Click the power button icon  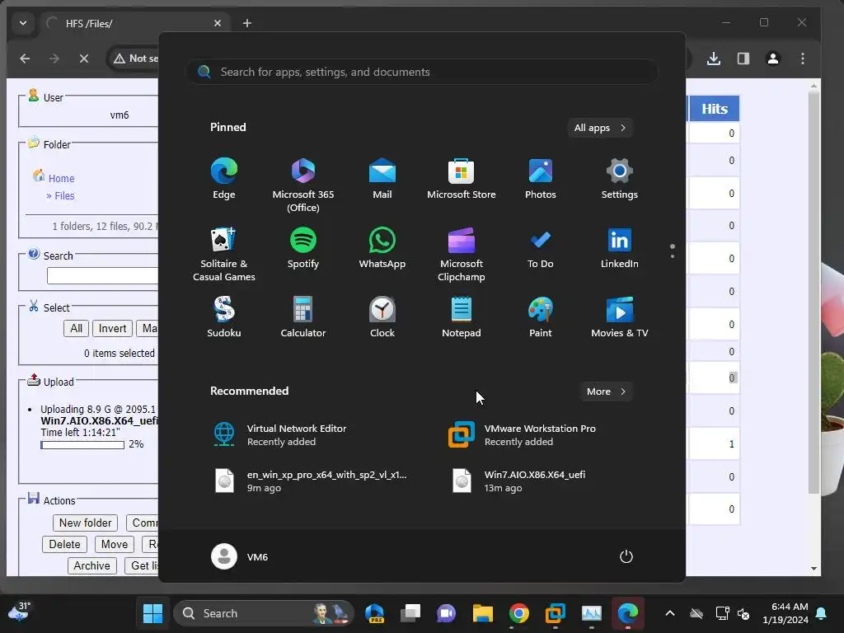click(626, 556)
